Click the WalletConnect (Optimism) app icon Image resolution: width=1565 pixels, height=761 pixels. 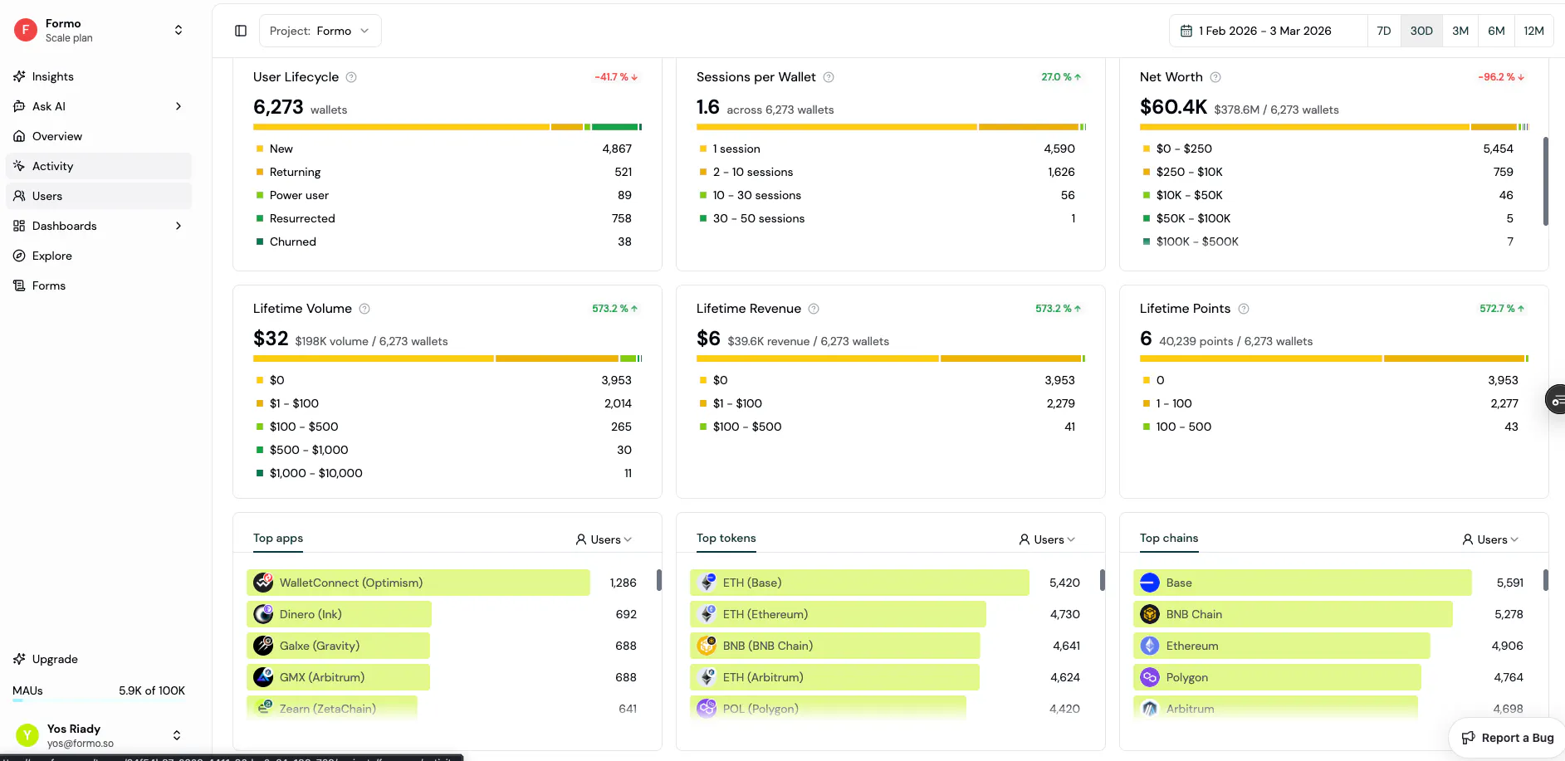263,583
